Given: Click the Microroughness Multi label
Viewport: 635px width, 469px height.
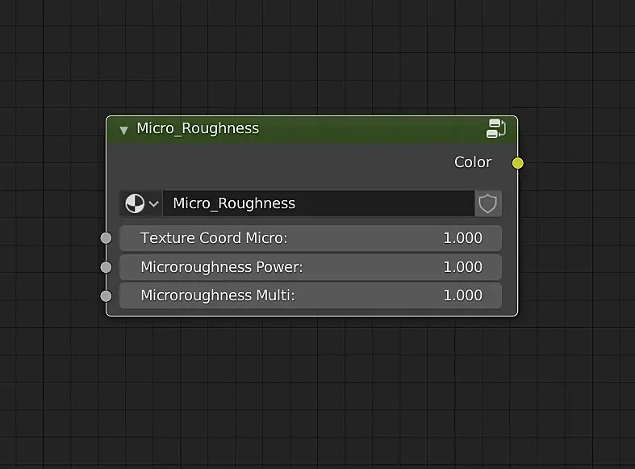Looking at the screenshot, I should tap(218, 295).
